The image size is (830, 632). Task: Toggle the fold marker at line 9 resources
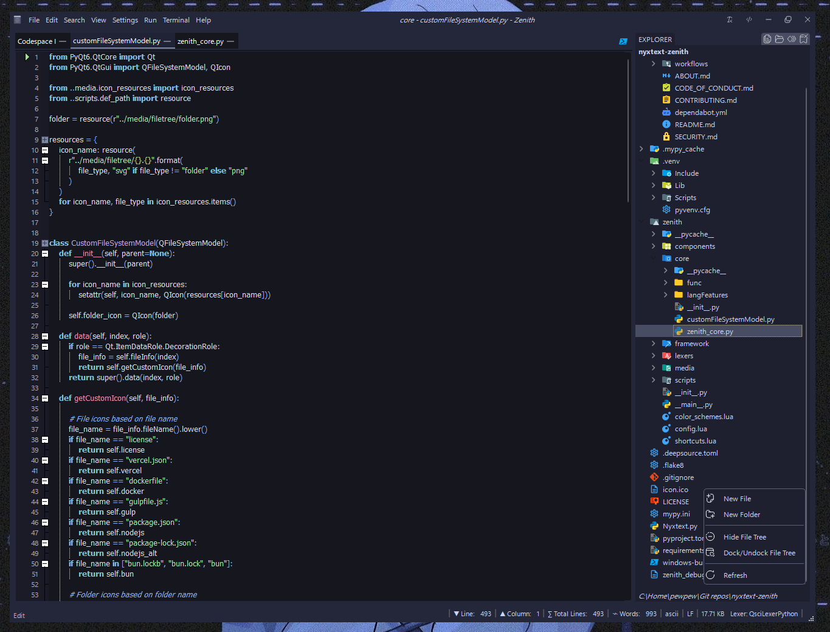pos(45,140)
